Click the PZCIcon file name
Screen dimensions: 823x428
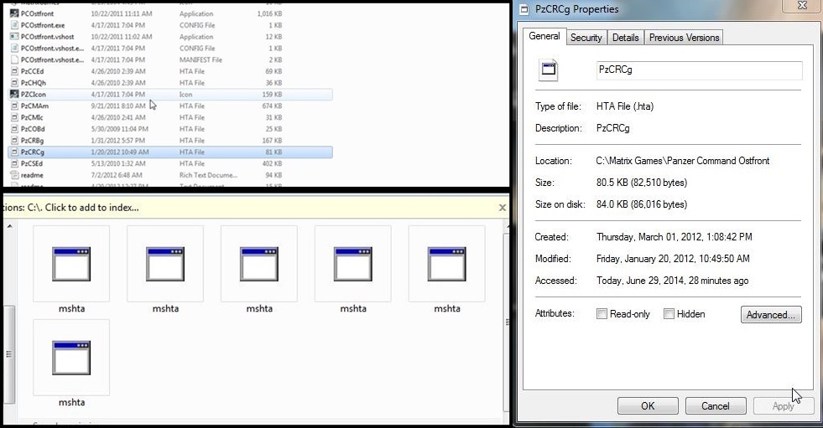pos(33,95)
